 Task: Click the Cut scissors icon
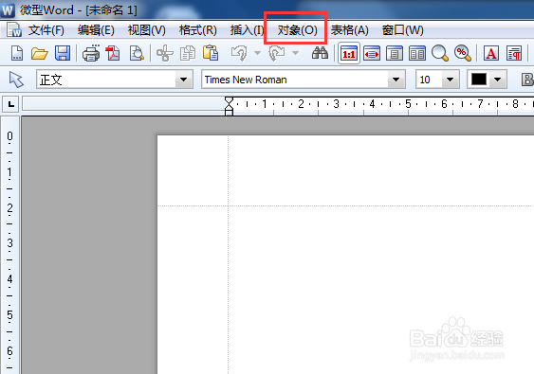click(165, 53)
